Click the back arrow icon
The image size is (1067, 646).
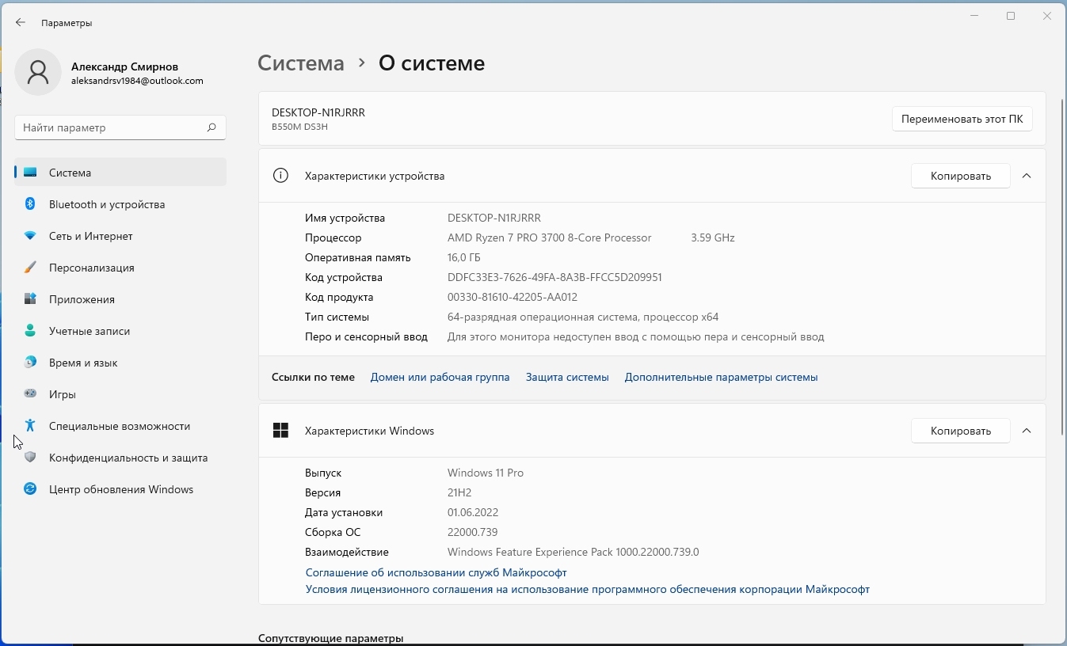(21, 23)
